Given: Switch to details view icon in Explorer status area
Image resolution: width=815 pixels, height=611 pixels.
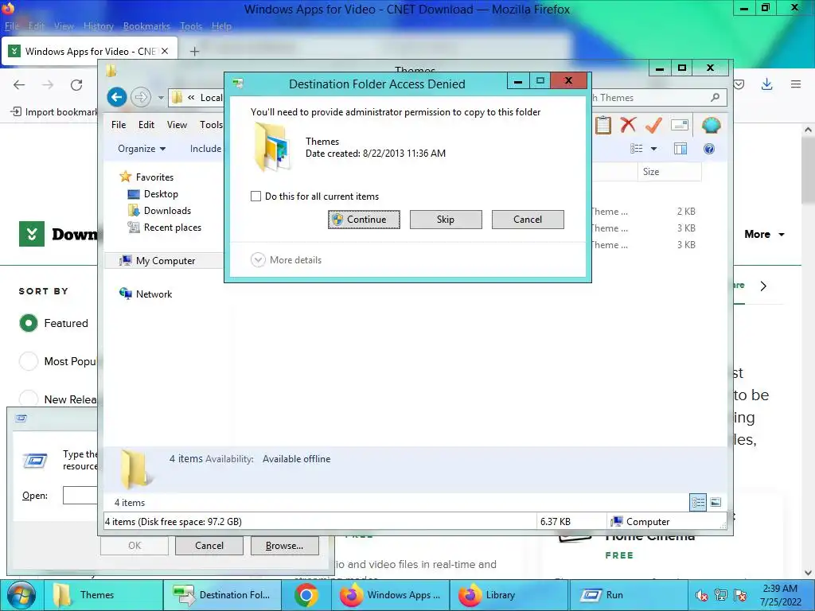Looking at the screenshot, I should (698, 503).
